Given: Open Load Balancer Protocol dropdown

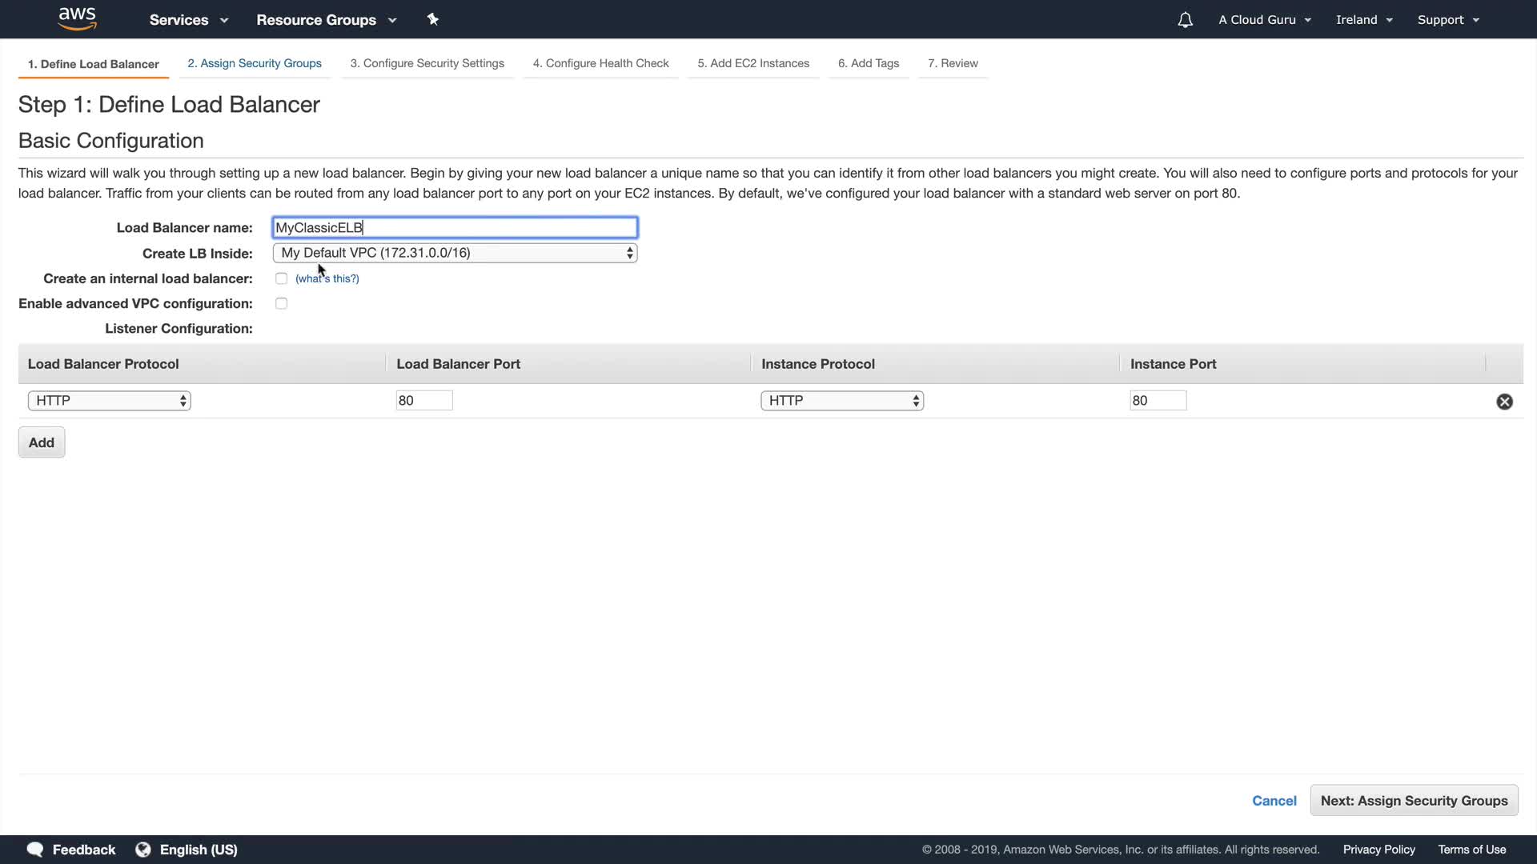Looking at the screenshot, I should click(109, 401).
